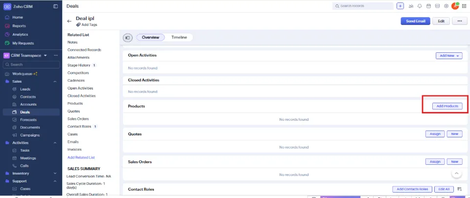Switch to the Timeline tab
The image size is (470, 198).
[x=179, y=37]
